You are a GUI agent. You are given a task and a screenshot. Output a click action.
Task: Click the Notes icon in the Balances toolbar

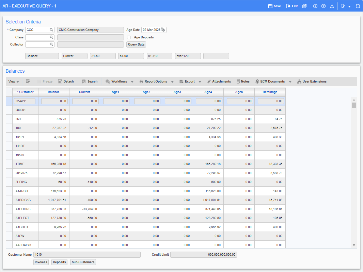coord(243,81)
